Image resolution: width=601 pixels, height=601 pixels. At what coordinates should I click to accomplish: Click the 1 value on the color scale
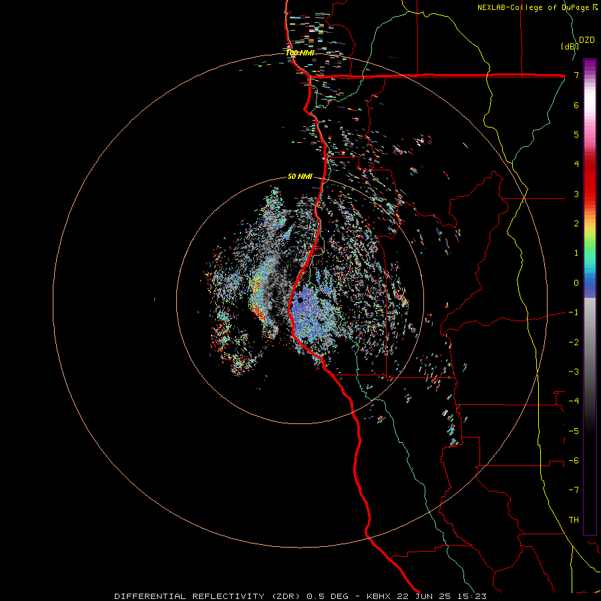tap(576, 253)
